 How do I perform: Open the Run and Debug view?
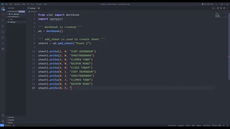coord(3,26)
